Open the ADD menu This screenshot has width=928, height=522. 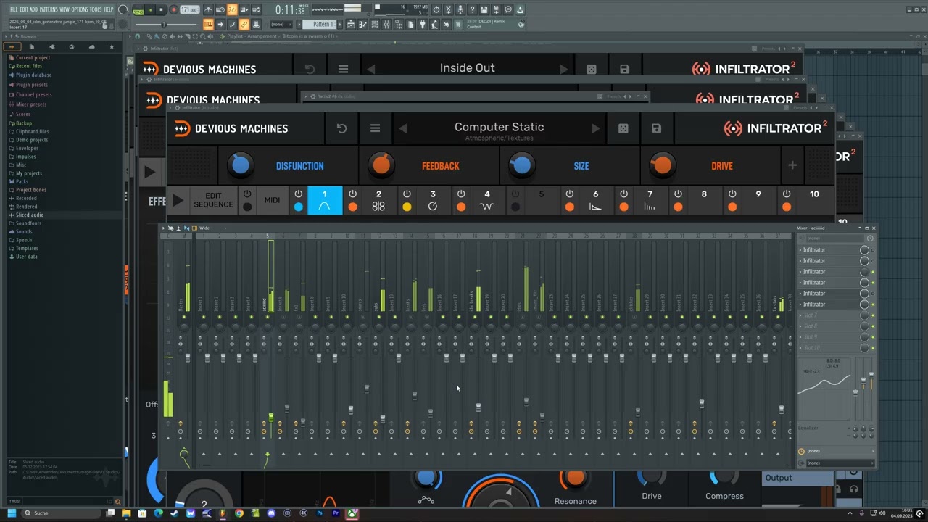click(x=33, y=9)
